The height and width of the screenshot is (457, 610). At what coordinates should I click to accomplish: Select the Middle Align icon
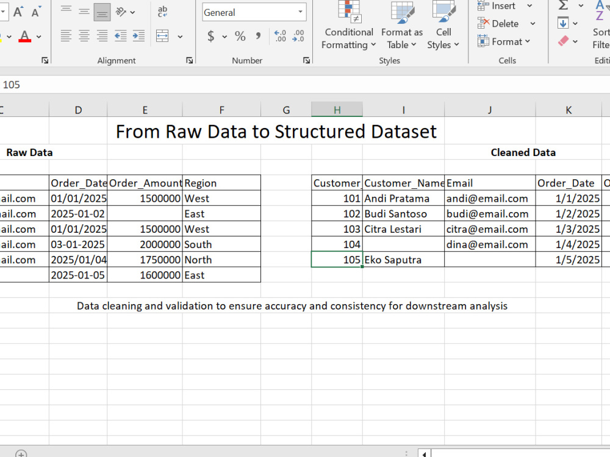click(84, 12)
